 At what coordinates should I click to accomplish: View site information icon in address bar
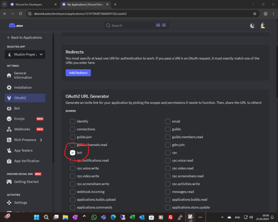click(30, 14)
